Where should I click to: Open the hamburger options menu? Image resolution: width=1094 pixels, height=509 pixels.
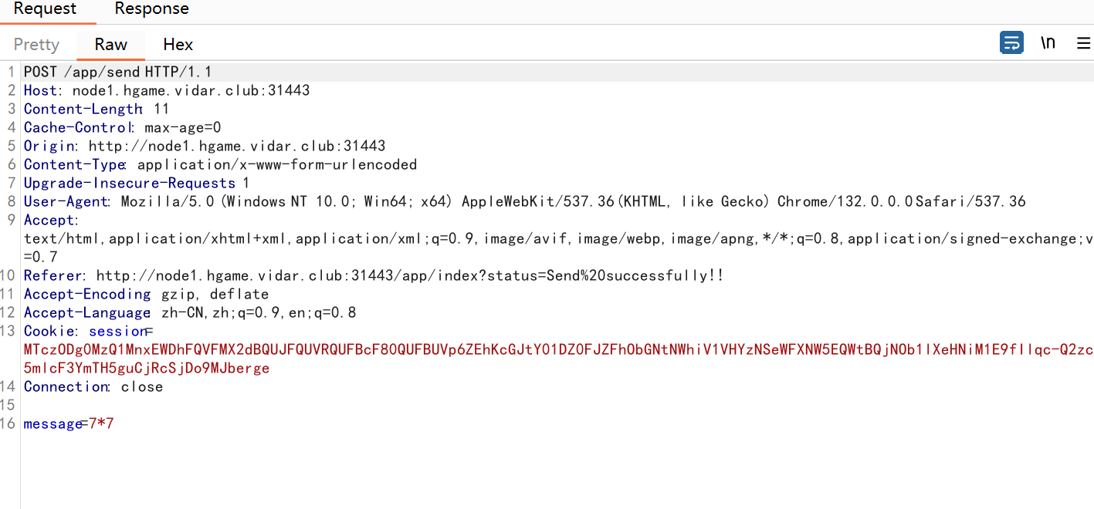click(1083, 43)
